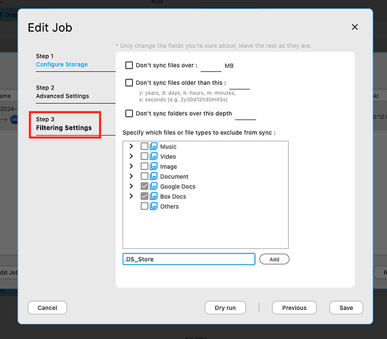This screenshot has width=387, height=339.
Task: Click the Document file type icon
Action: 154,176
